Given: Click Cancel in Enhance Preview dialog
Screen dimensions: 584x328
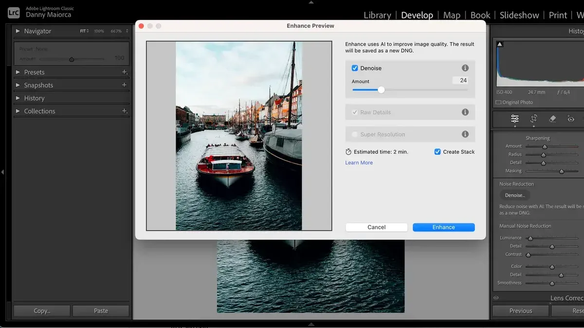Looking at the screenshot, I should click(x=376, y=227).
